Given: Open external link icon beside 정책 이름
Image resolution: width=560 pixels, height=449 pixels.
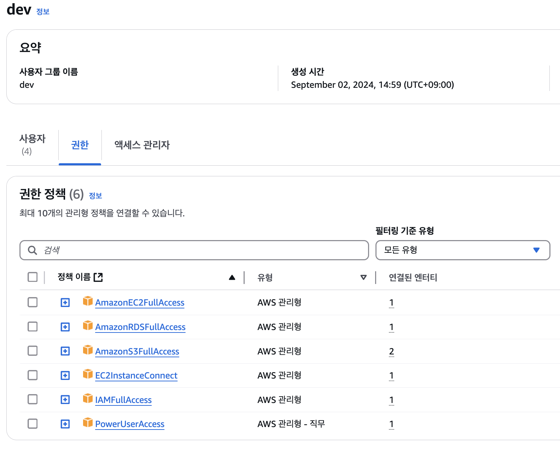Looking at the screenshot, I should pos(98,277).
